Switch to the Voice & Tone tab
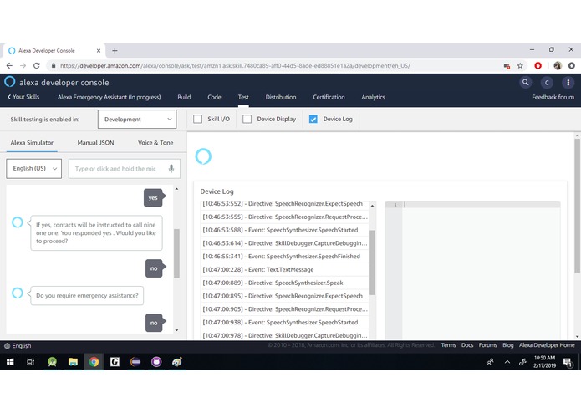Image resolution: width=581 pixels, height=413 pixels. point(155,143)
